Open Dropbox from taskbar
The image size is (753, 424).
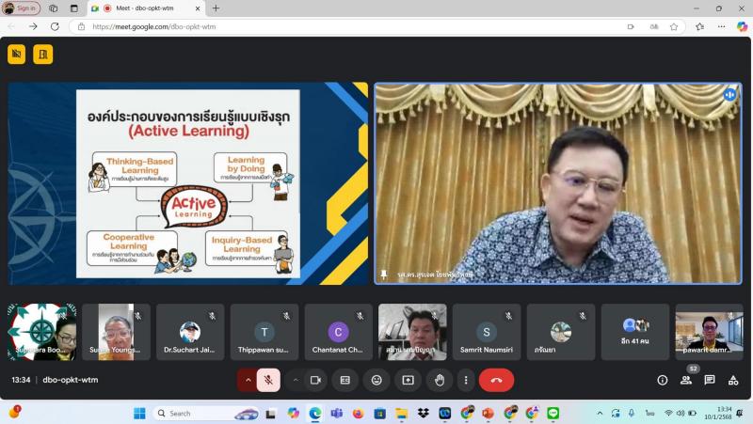(x=423, y=413)
